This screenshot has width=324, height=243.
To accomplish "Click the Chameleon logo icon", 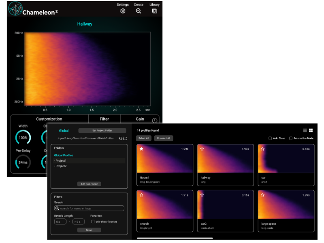I will click(15, 9).
